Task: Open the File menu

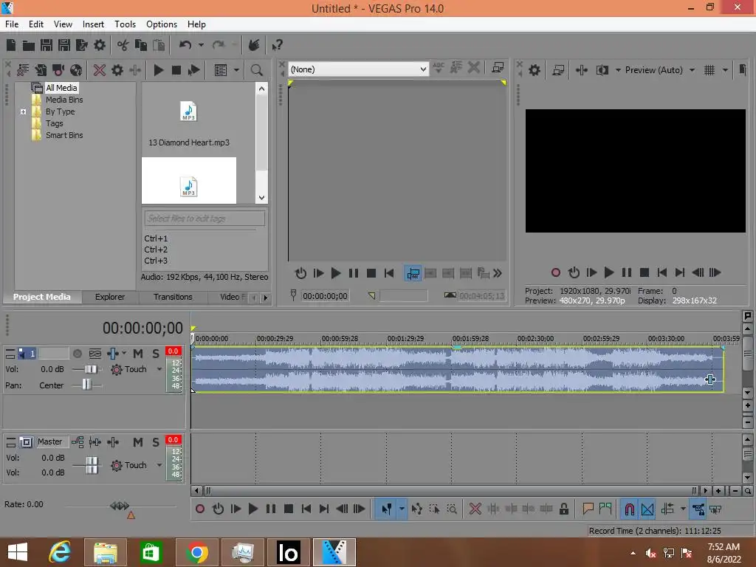Action: point(12,24)
